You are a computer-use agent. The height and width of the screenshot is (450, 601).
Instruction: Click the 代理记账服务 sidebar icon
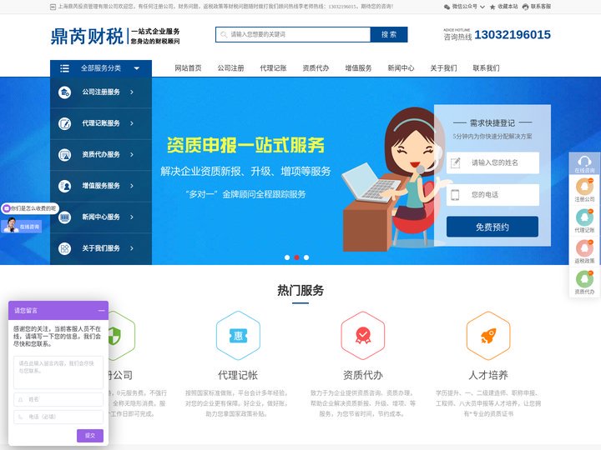coord(64,123)
